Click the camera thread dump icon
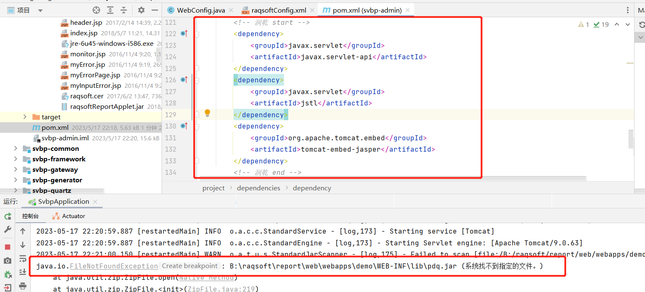 click(x=8, y=261)
